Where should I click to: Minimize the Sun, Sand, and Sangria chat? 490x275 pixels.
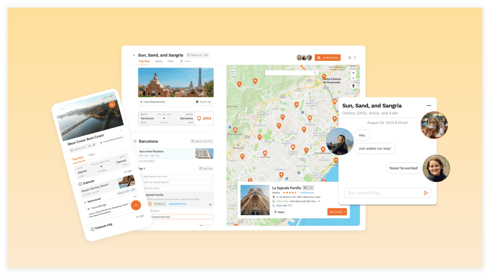coord(429,106)
